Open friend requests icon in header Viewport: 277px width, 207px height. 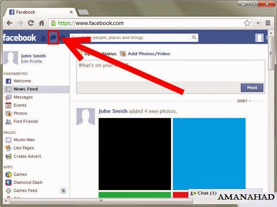[43, 37]
